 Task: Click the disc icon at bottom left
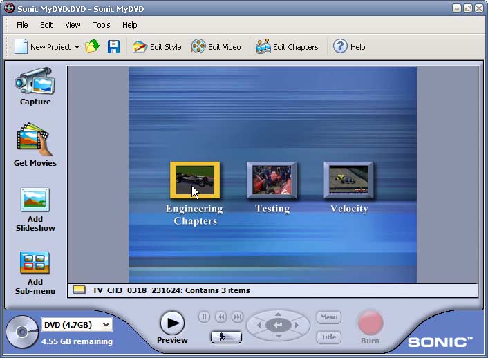pos(22,332)
